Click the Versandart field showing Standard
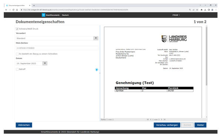Screen dimensions: 222x138 pyautogui.click(x=55, y=38)
